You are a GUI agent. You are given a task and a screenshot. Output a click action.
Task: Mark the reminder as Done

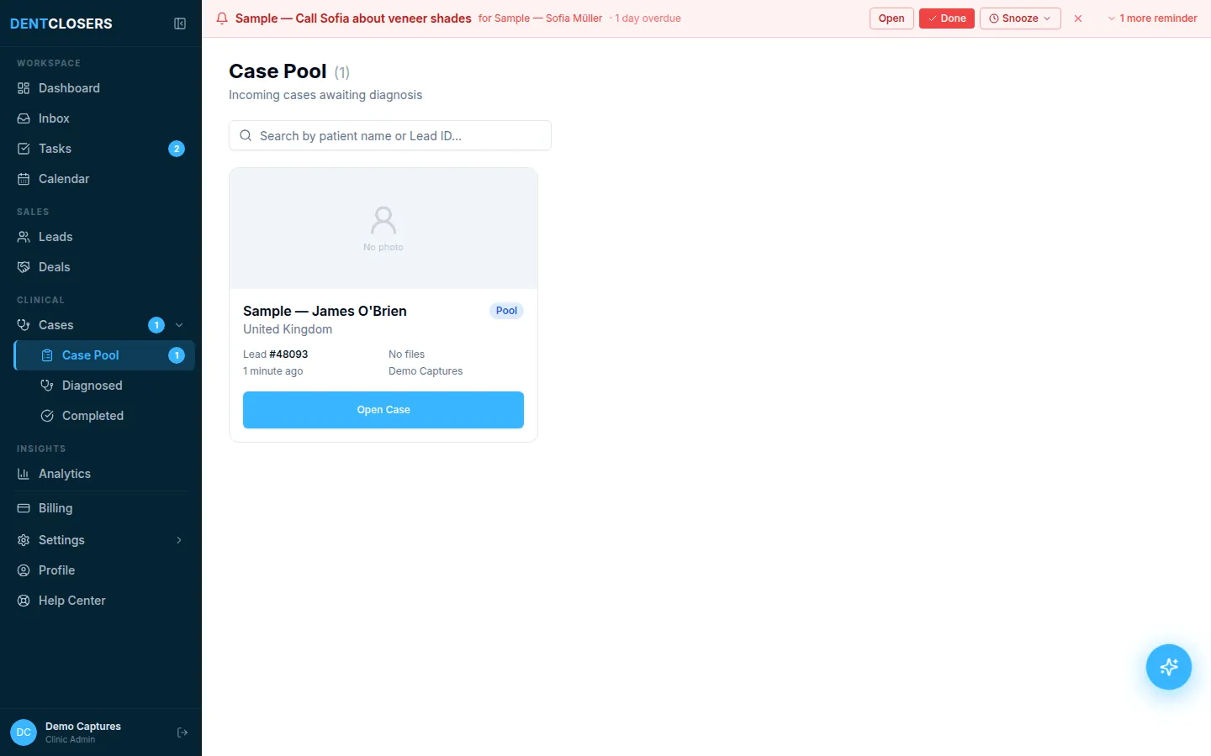(x=947, y=18)
